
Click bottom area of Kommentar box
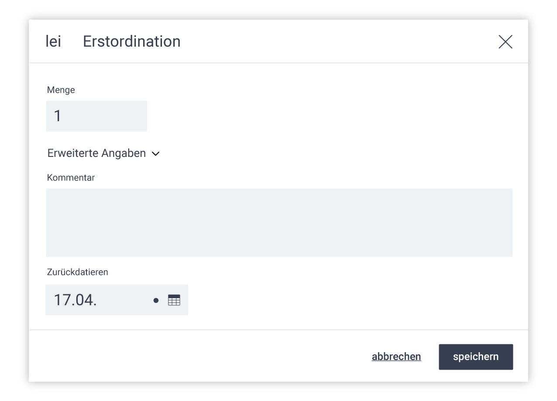point(279,248)
